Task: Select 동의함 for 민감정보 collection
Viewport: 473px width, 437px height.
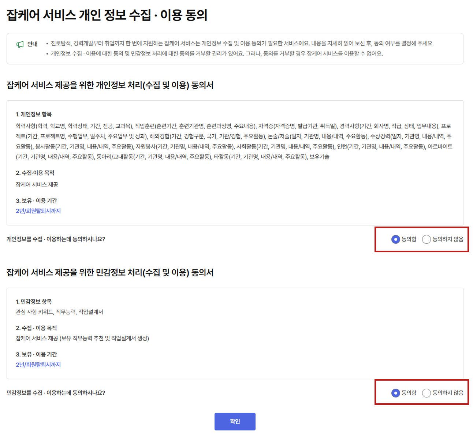Action: pyautogui.click(x=395, y=393)
